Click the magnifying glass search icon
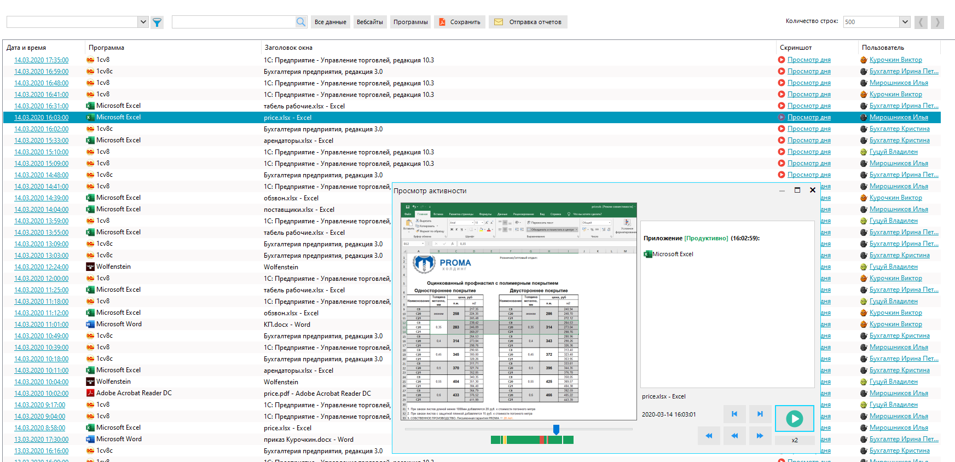Viewport: 955px width, 462px height. [x=301, y=22]
